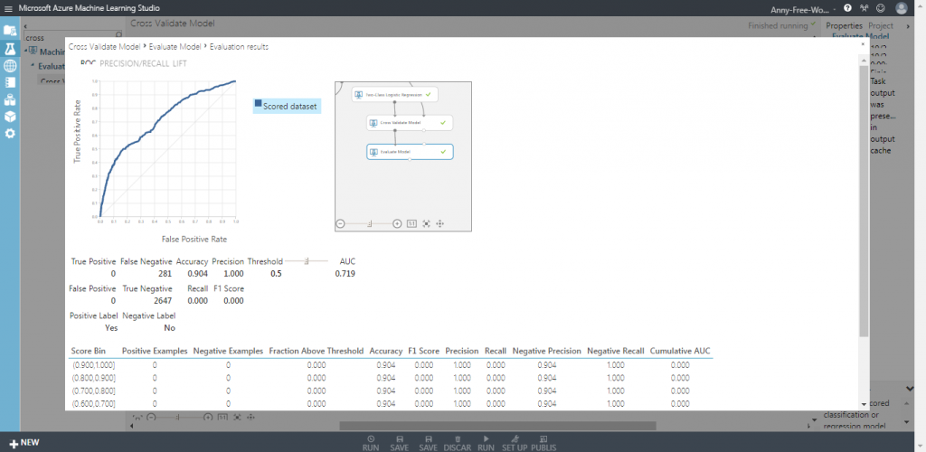Viewport: 926px width, 452px height.
Task: Select the Project tab
Action: pyautogui.click(x=881, y=26)
